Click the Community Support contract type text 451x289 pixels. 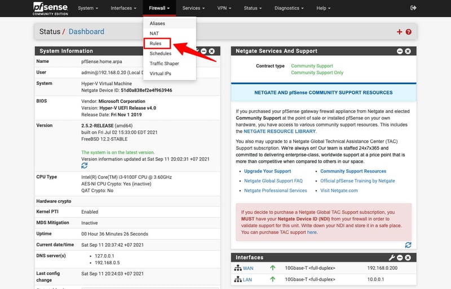click(312, 66)
